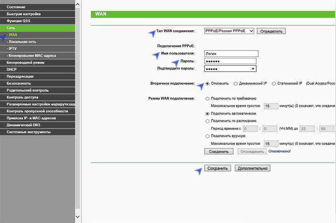
Task: Open the WAN connection type dropdown
Action: (x=229, y=31)
